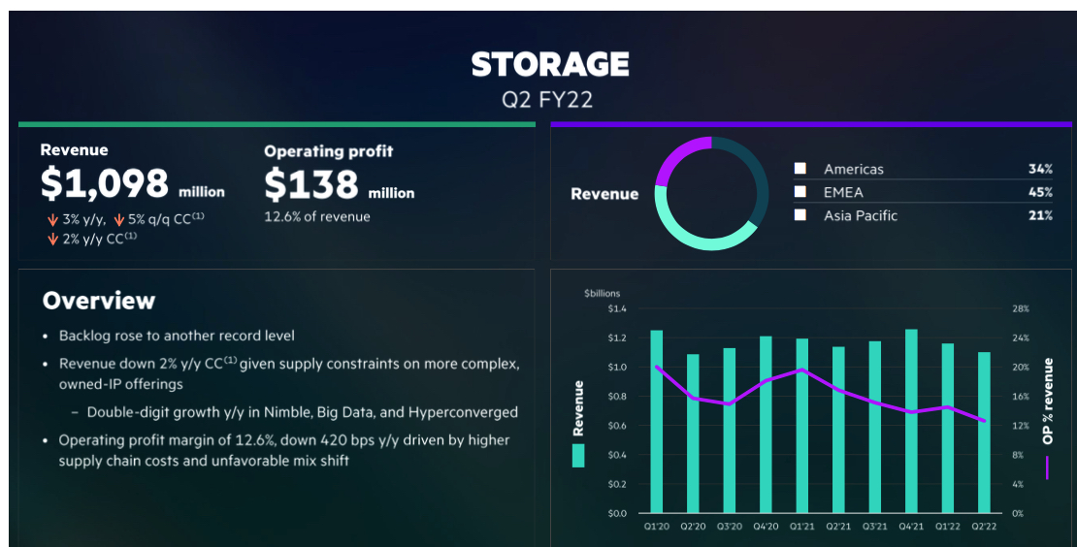Screen dimensions: 1077x547
Task: Click the Operating profit heading
Action: [x=328, y=151]
